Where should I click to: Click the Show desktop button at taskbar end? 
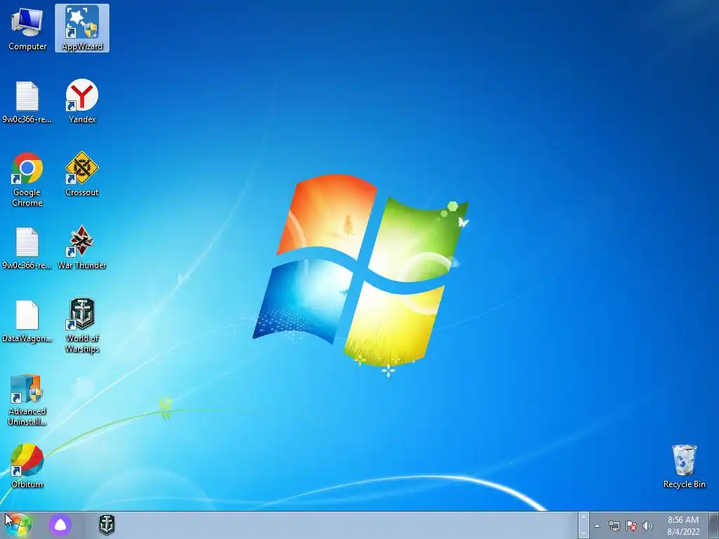pyautogui.click(x=714, y=525)
